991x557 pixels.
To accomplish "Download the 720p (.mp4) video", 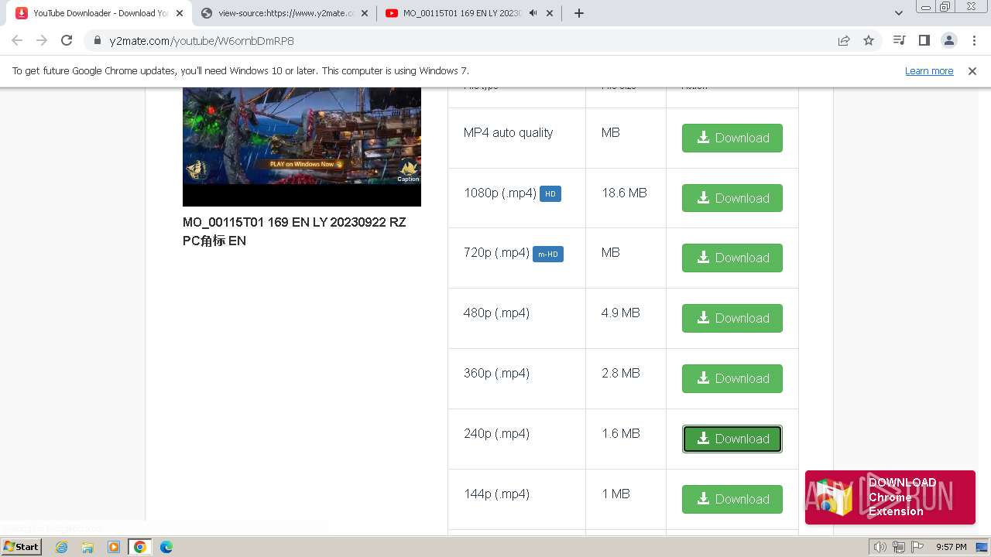I will pyautogui.click(x=732, y=258).
